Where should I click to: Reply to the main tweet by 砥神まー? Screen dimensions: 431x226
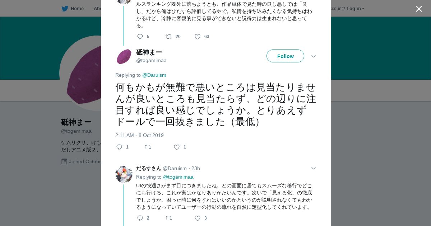(x=120, y=147)
